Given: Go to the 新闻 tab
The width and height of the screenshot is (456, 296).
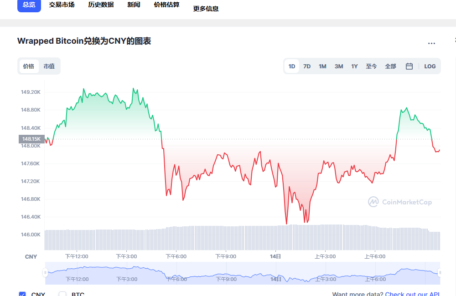Looking at the screenshot, I should [x=134, y=5].
